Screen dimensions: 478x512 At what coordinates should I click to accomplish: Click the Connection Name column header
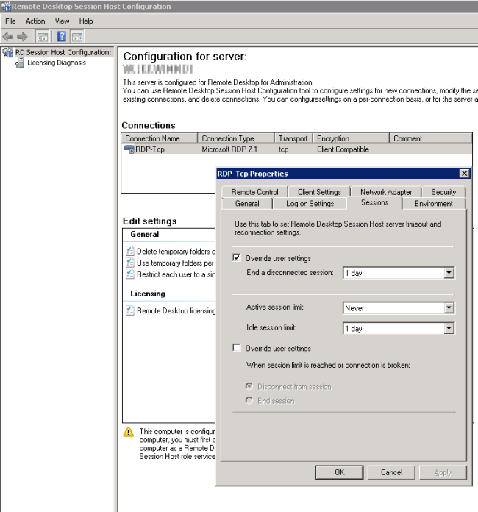click(160, 138)
